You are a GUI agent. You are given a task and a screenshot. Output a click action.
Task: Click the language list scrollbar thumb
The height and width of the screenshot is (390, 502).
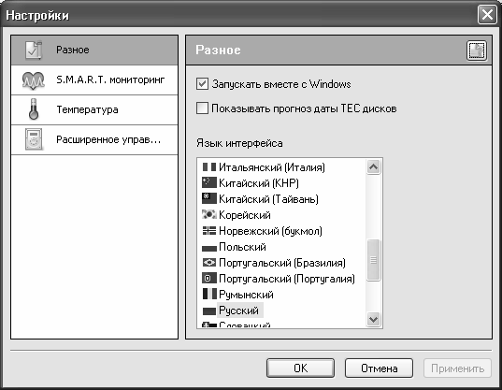(373, 260)
